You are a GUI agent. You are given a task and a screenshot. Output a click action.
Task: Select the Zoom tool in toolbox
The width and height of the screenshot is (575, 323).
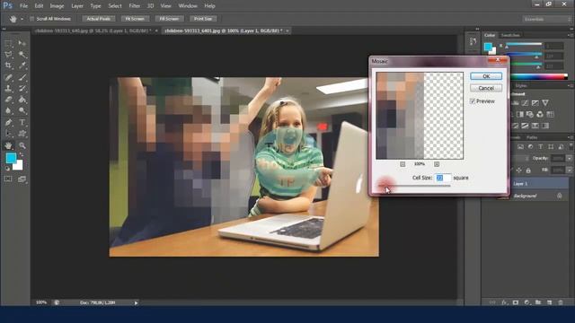pos(22,145)
